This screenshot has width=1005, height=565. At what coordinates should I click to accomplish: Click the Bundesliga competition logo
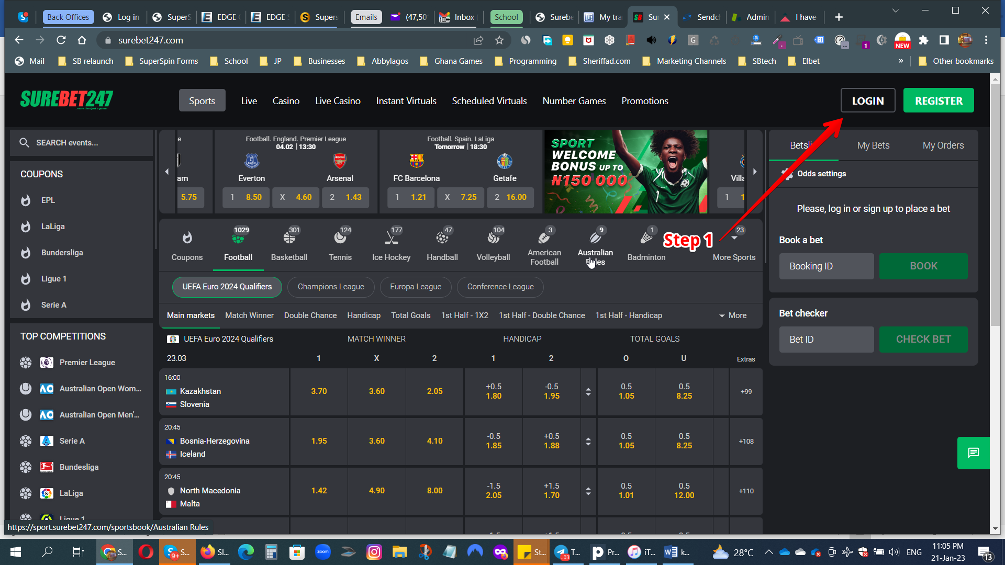tap(47, 467)
